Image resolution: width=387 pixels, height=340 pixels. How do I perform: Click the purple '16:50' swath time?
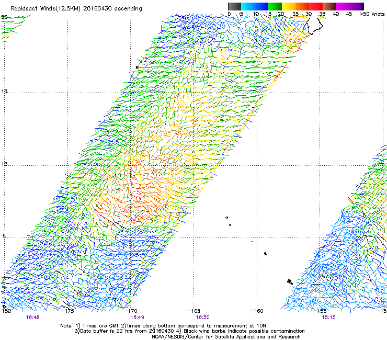click(x=202, y=318)
